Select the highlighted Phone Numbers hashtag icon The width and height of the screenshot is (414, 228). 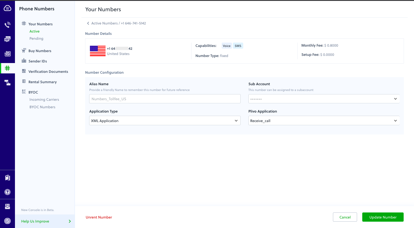tap(7, 68)
